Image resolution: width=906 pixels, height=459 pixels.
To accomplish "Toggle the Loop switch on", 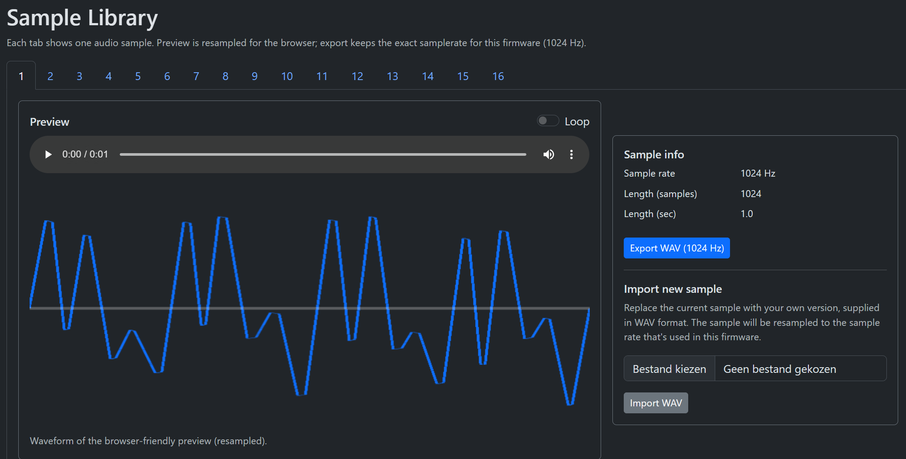I will point(548,121).
